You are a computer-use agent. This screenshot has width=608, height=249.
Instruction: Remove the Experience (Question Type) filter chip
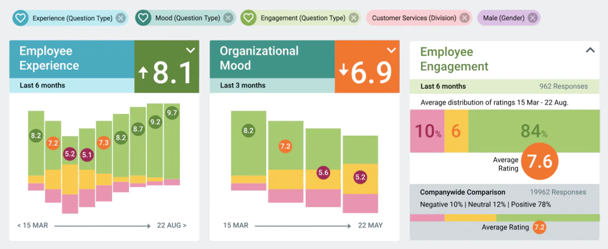pos(120,18)
